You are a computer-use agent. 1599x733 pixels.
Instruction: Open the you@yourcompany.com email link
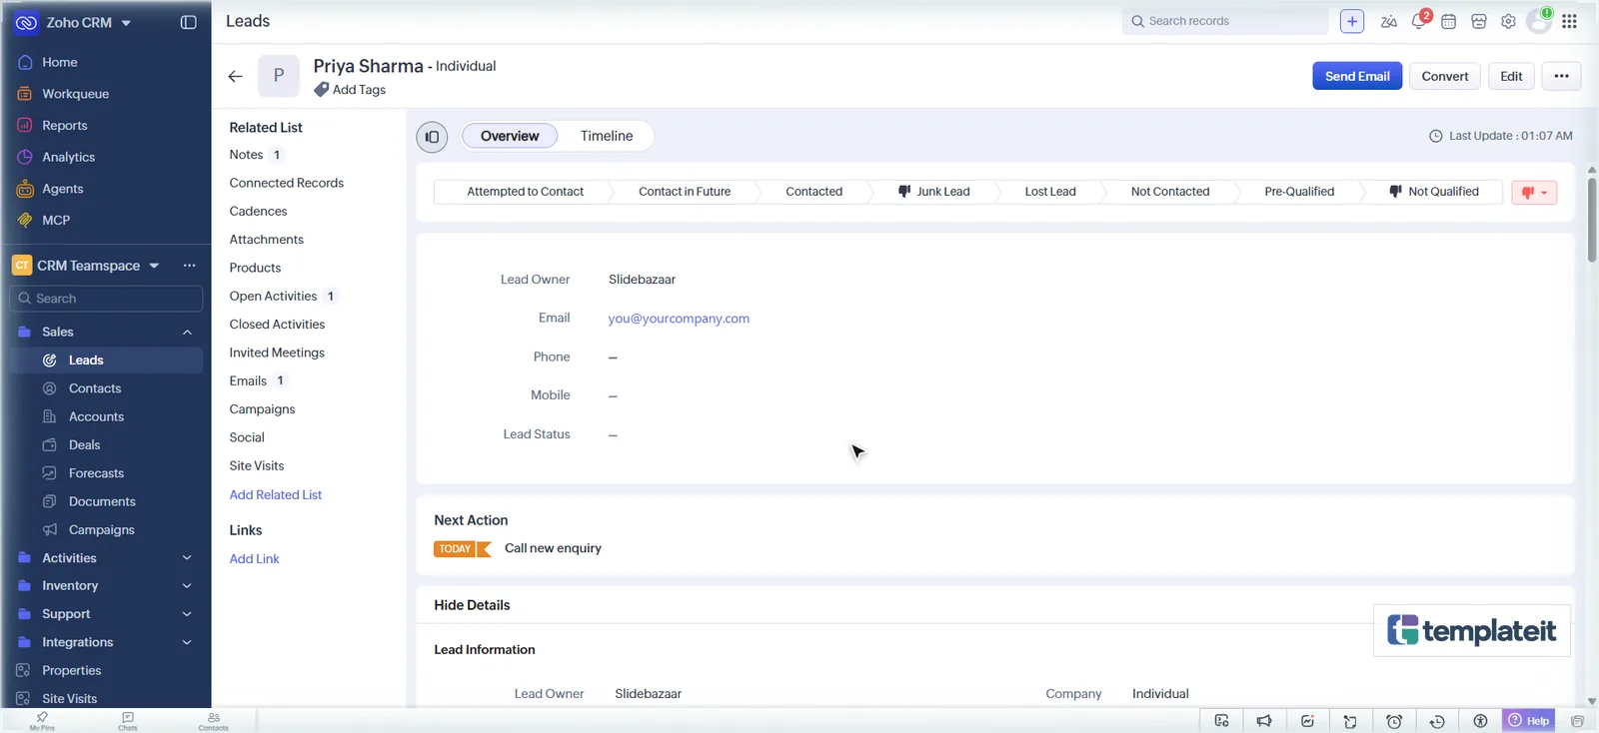679,319
